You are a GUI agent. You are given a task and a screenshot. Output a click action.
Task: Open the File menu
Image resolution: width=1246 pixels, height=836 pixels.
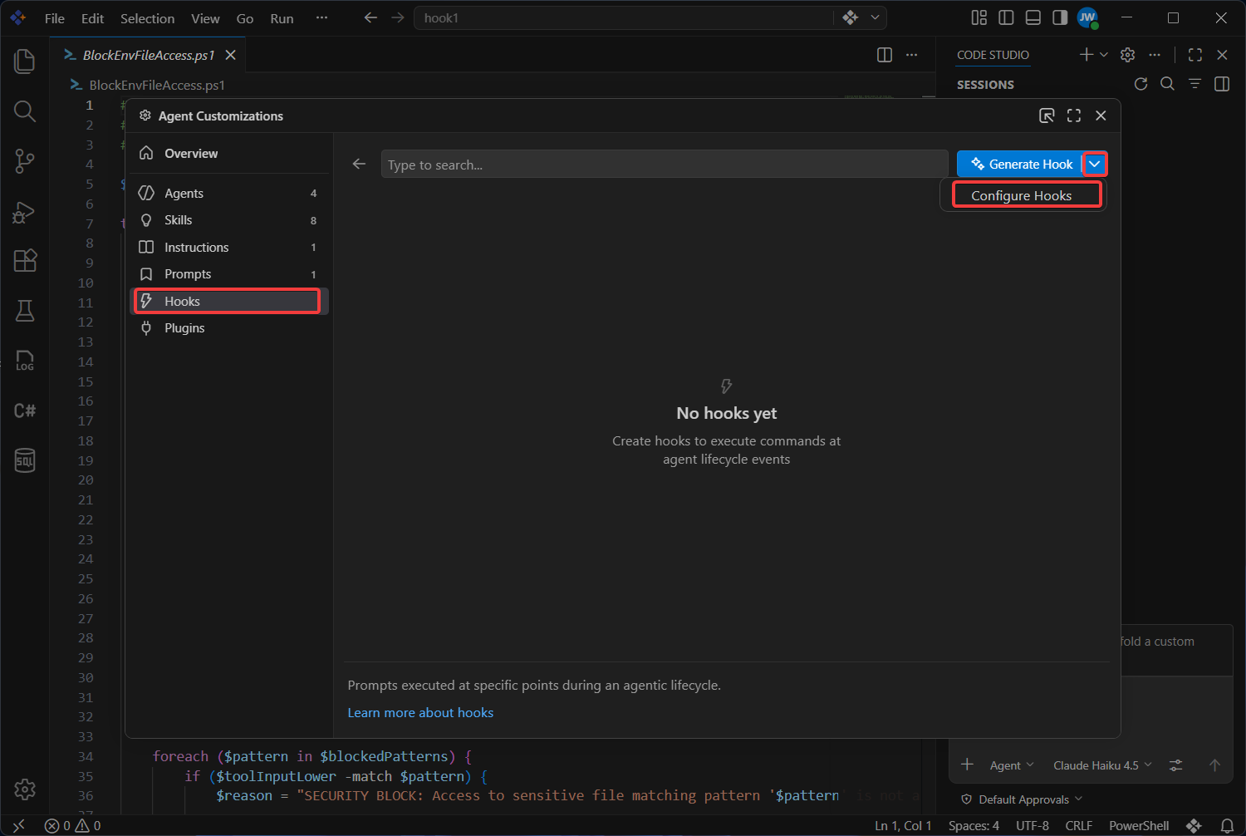click(55, 18)
